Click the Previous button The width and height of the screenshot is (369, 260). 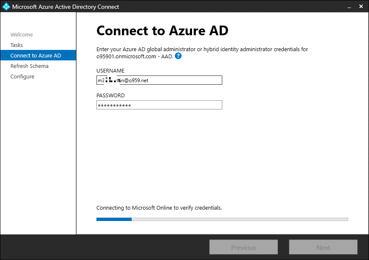244,247
